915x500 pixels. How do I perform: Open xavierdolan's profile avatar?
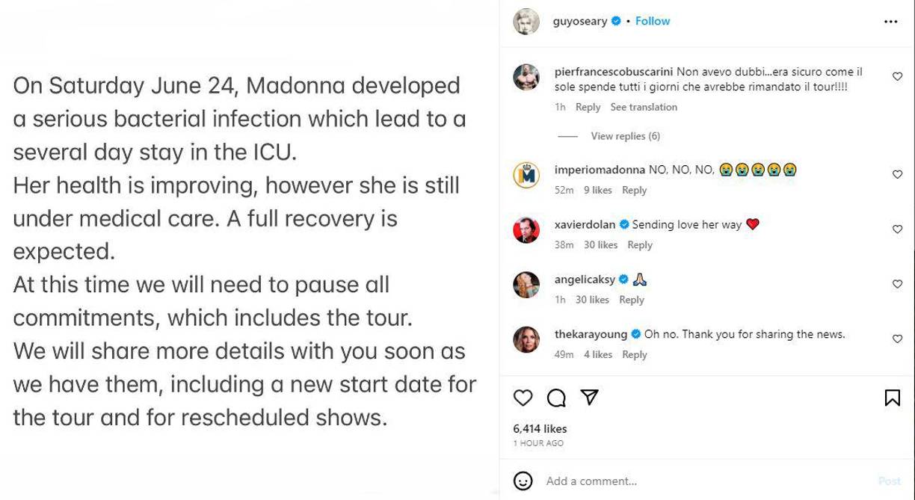click(x=527, y=229)
